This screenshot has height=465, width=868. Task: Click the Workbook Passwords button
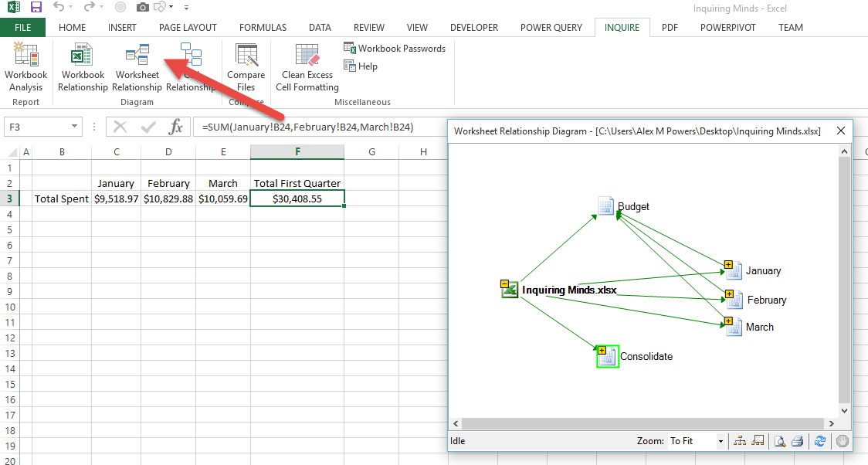pyautogui.click(x=395, y=48)
